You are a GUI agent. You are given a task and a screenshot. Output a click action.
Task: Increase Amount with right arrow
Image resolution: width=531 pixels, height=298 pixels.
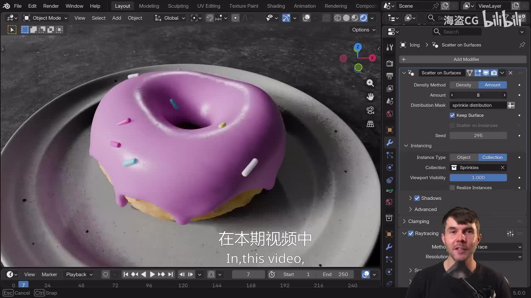(504, 95)
